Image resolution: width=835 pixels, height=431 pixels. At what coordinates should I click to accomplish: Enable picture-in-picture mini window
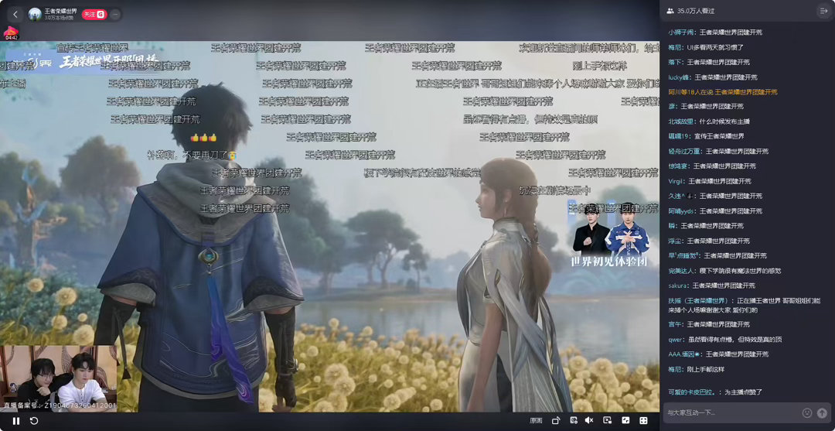click(607, 421)
